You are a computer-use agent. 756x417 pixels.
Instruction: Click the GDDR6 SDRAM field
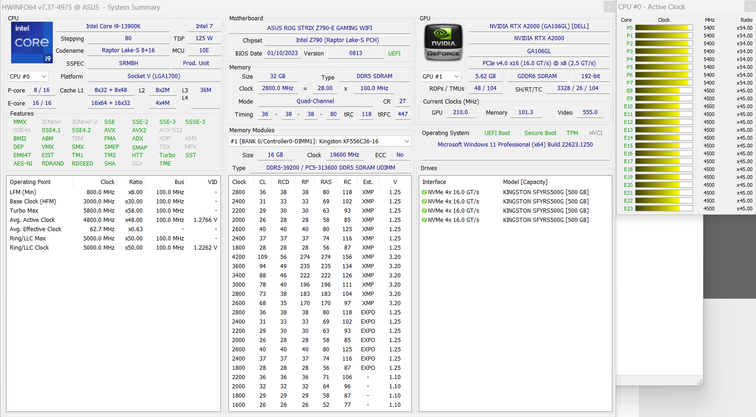pos(537,76)
